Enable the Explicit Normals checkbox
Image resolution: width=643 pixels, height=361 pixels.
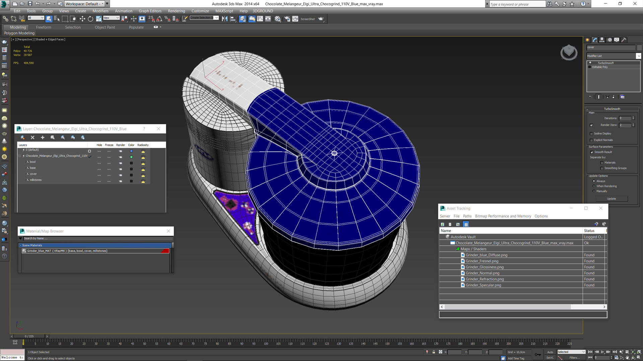[591, 140]
